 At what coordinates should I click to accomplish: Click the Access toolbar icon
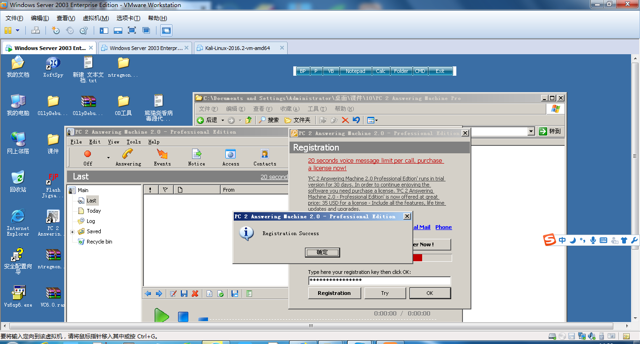(x=231, y=157)
